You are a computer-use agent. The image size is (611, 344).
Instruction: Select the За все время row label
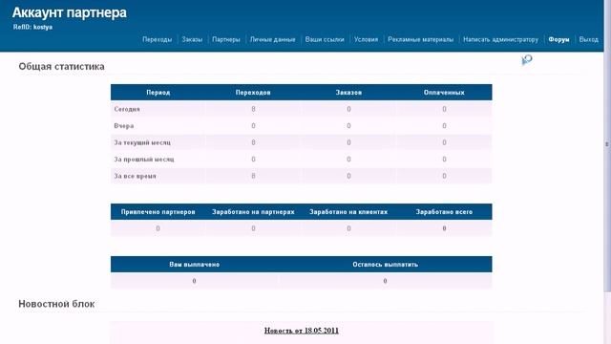click(135, 176)
